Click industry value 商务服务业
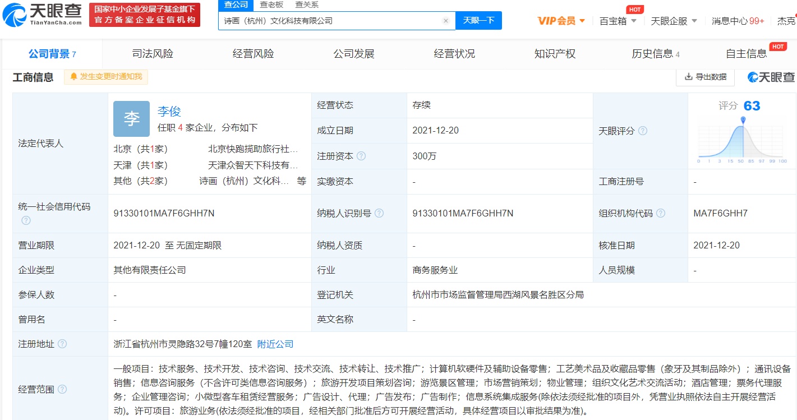The height and width of the screenshot is (420, 797). [435, 270]
